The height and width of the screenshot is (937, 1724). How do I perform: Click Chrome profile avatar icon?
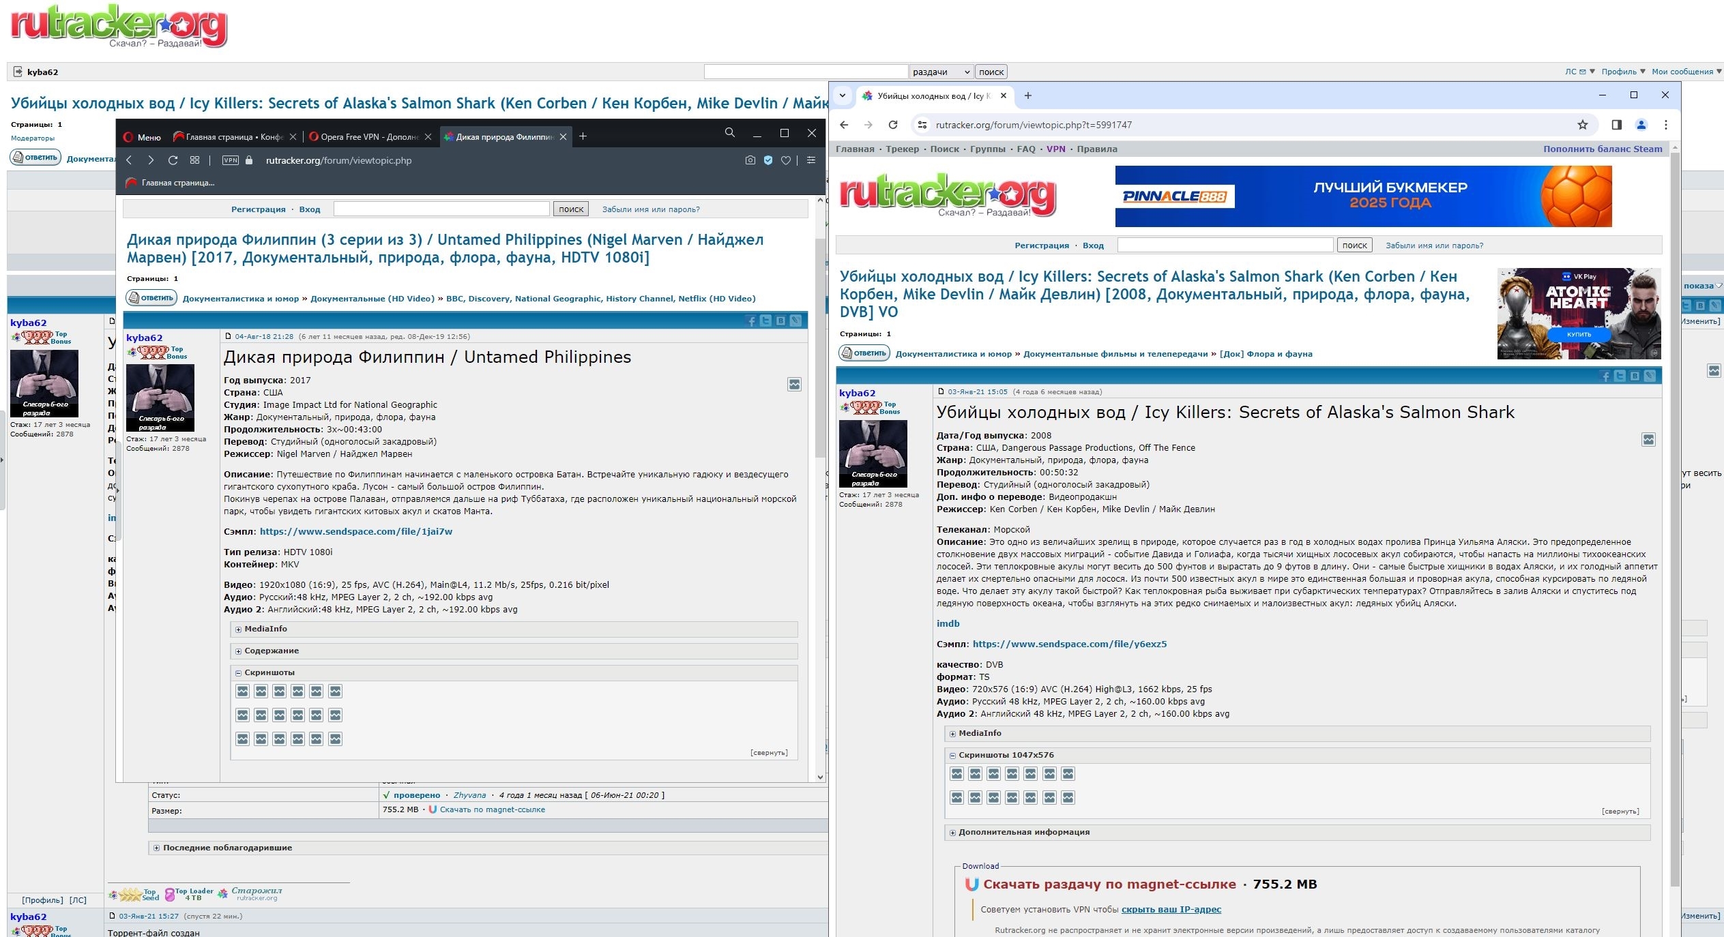(x=1641, y=125)
